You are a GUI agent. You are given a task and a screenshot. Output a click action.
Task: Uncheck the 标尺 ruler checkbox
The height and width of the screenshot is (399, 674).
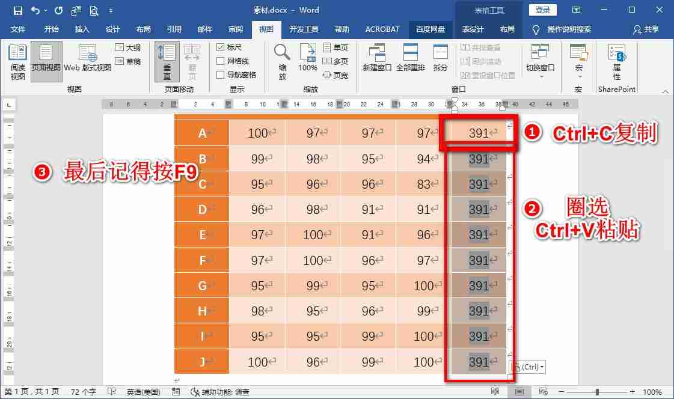click(x=222, y=47)
